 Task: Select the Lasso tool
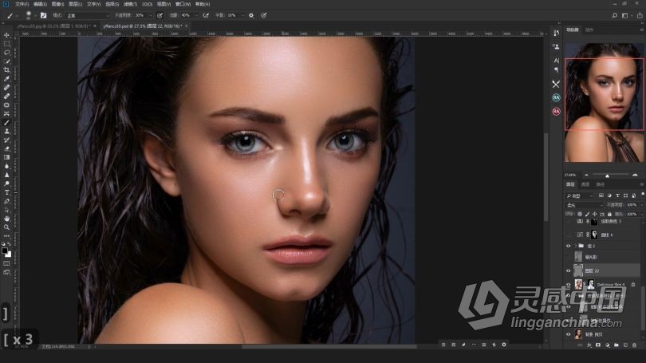(x=6, y=52)
